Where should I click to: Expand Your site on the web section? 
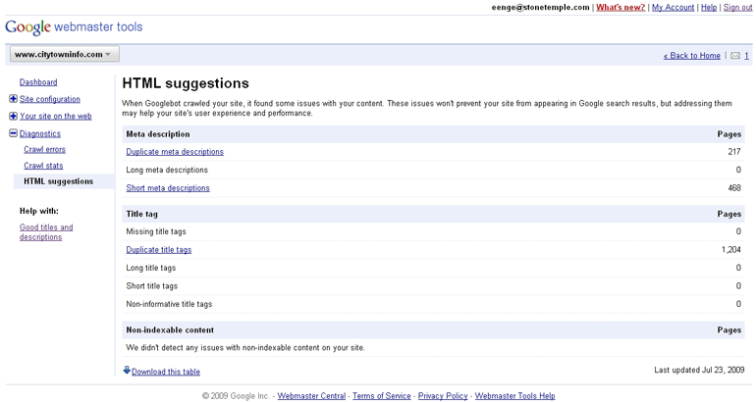coord(13,116)
